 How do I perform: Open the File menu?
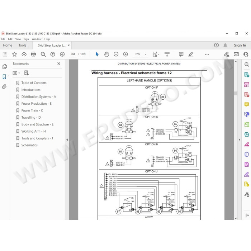pos(3,39)
